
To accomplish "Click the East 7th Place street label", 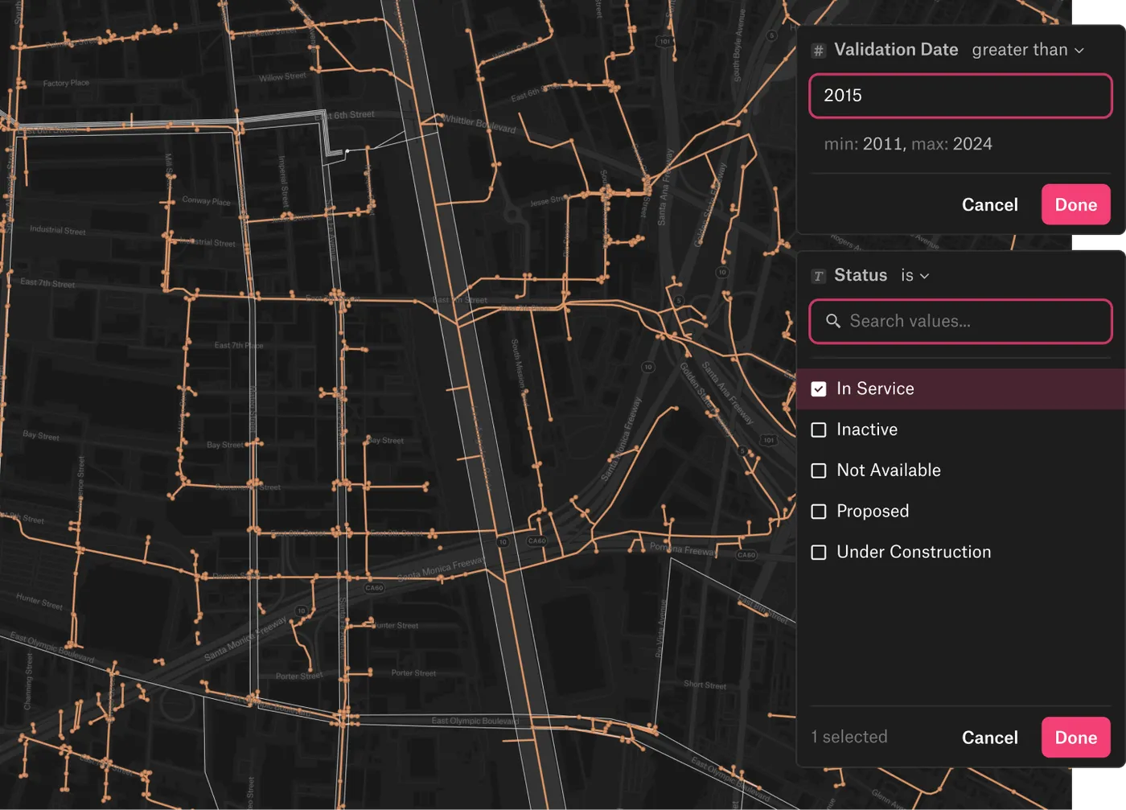I will click(x=239, y=345).
